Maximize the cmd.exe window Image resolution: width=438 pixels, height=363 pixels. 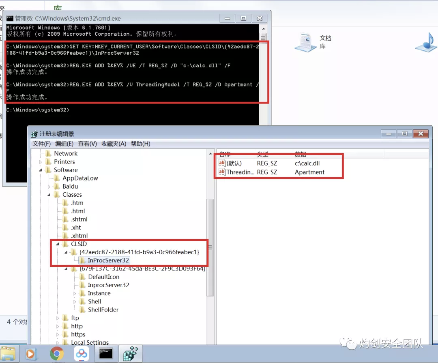[243, 18]
